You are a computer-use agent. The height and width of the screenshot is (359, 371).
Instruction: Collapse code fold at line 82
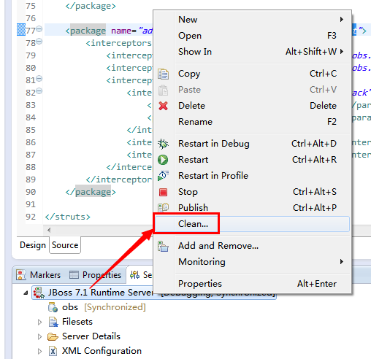point(39,90)
